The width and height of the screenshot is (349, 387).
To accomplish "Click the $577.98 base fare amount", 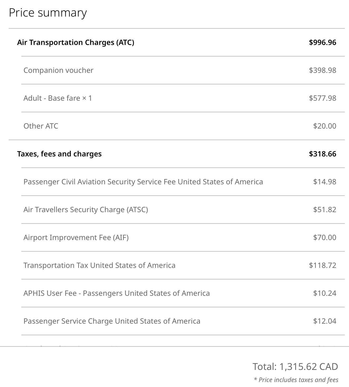I will coord(322,98).
